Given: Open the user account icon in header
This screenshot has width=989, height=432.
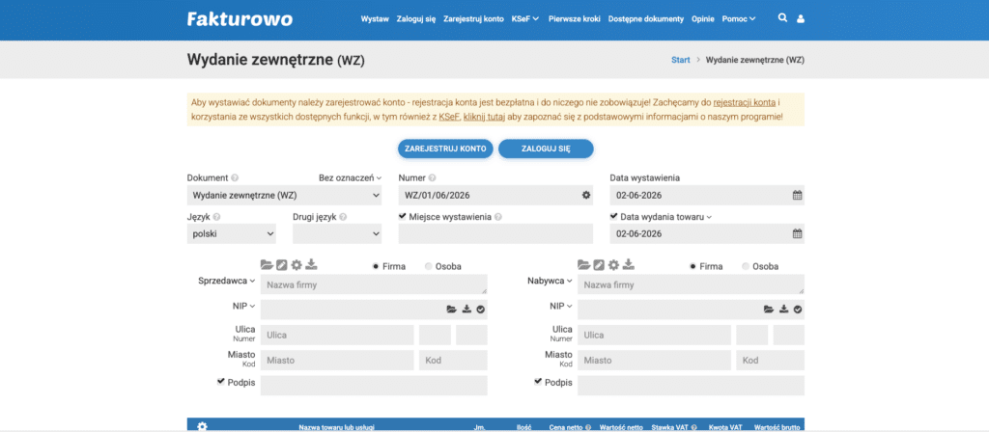Looking at the screenshot, I should coord(801,19).
